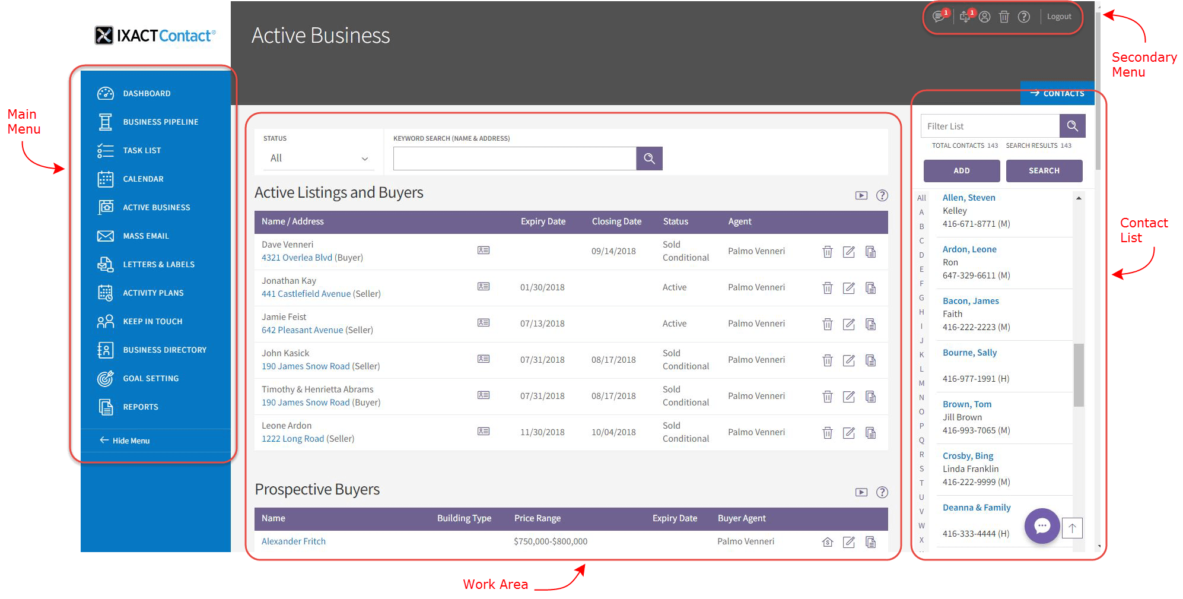Click house icon for Alexander Fritch
The height and width of the screenshot is (599, 1183).
(x=828, y=542)
